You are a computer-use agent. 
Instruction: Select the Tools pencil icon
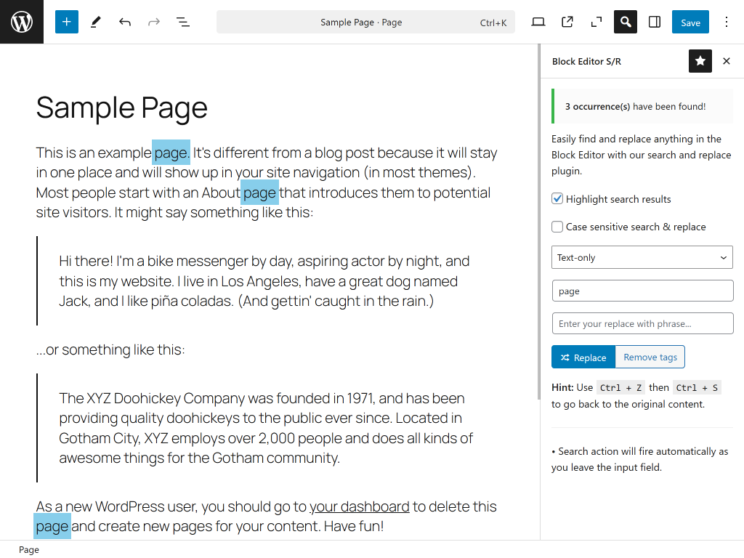tap(96, 22)
